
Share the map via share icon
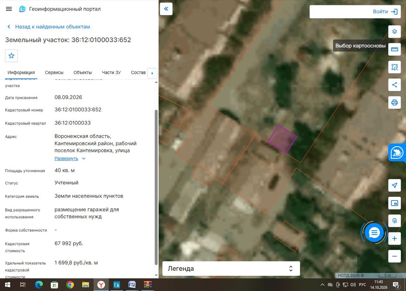coord(394,85)
